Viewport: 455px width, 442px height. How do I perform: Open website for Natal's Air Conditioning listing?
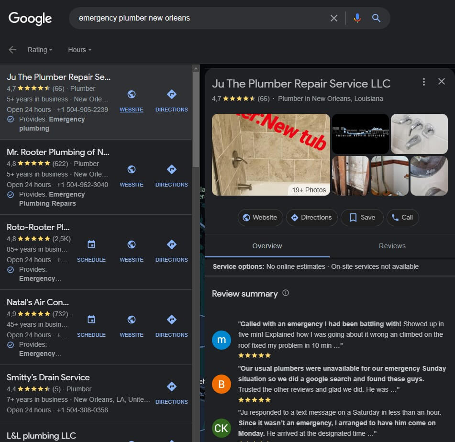tap(132, 325)
